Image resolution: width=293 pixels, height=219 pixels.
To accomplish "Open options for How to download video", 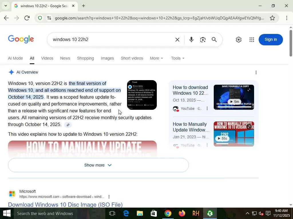I will (207, 108).
